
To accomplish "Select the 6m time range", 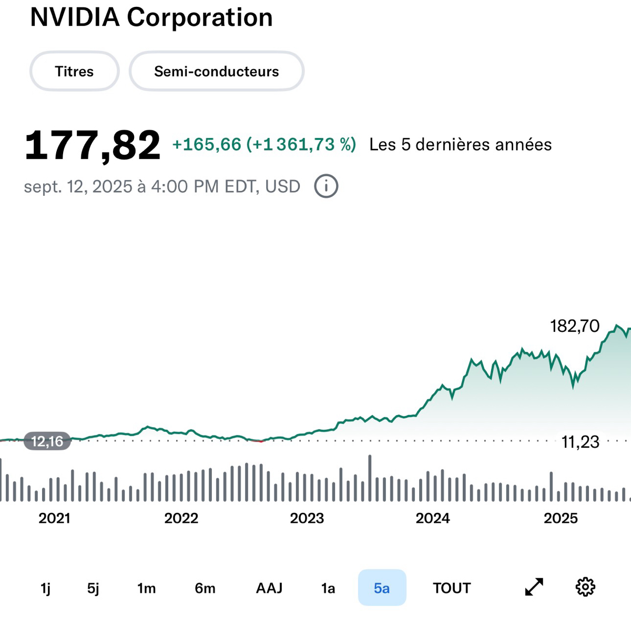I will (205, 588).
